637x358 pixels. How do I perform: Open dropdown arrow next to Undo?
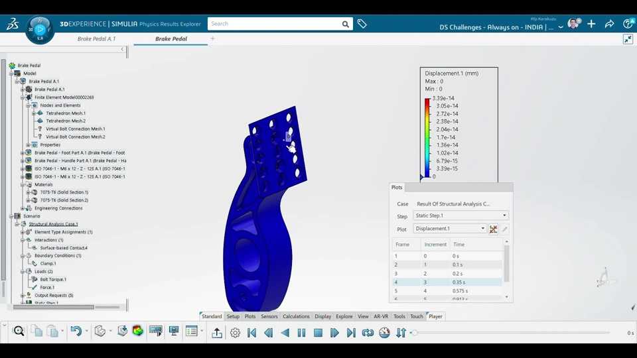coord(86,331)
